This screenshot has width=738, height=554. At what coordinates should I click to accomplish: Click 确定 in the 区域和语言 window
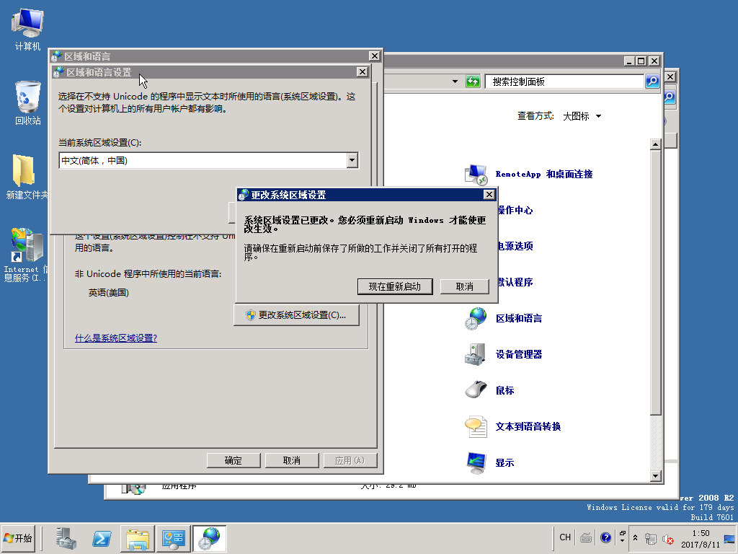[x=234, y=460]
